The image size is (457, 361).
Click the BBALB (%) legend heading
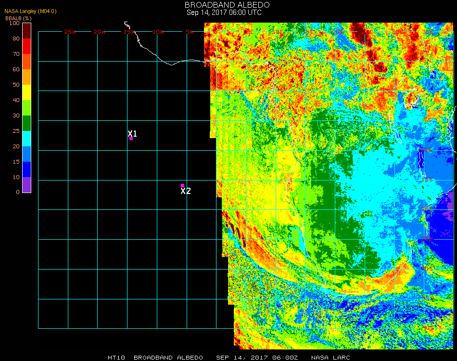click(x=18, y=18)
